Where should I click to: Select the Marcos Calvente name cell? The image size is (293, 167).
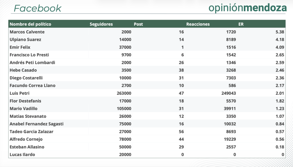pos(27,32)
